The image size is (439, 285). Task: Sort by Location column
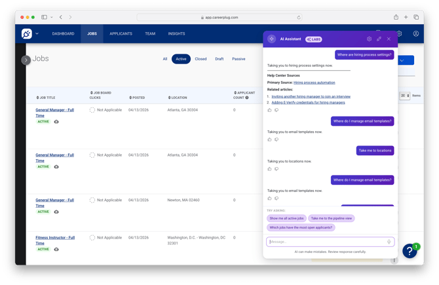177,98
